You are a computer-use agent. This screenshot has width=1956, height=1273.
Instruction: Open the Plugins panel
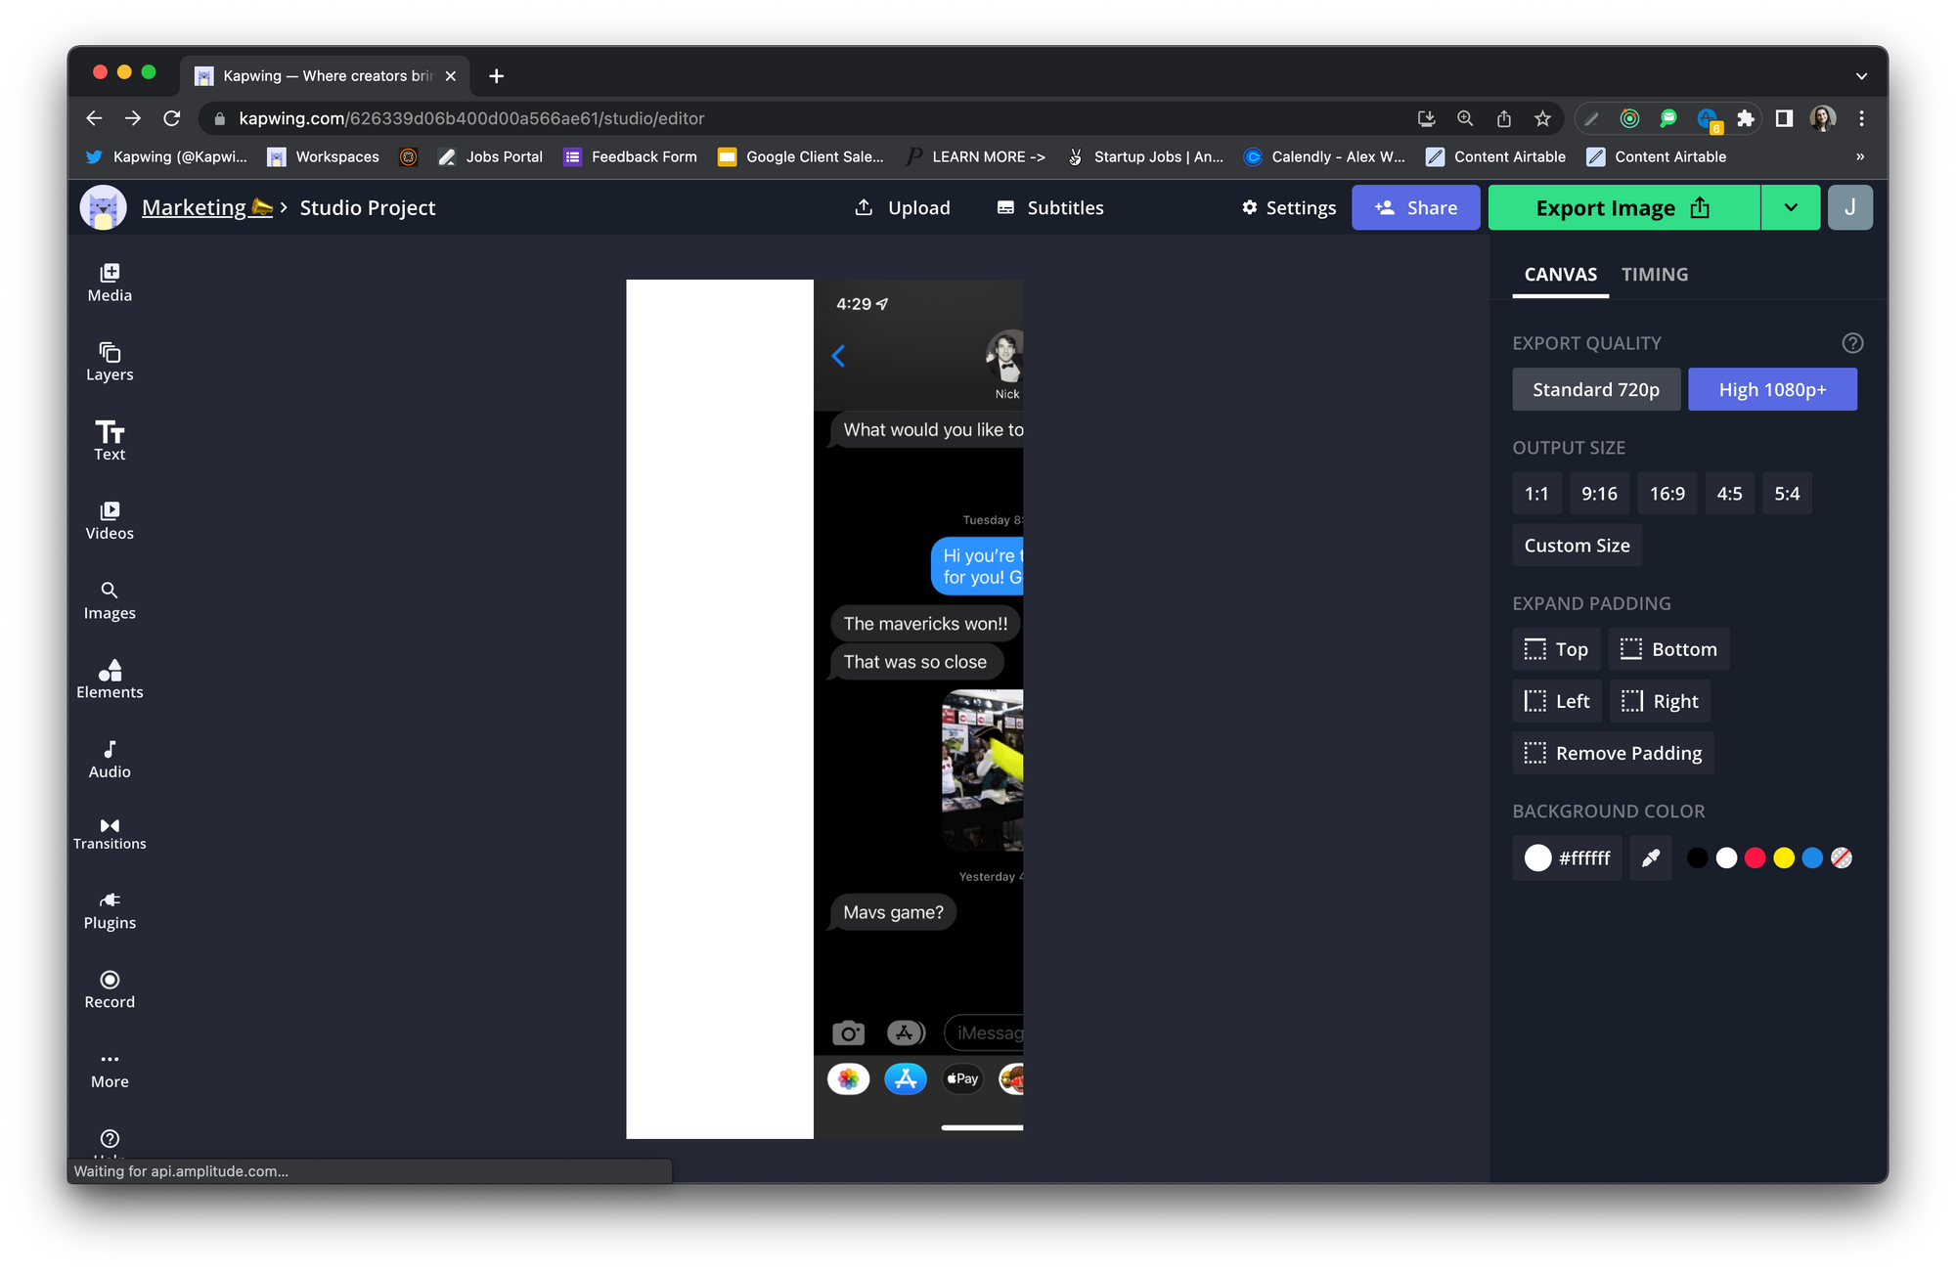110,910
